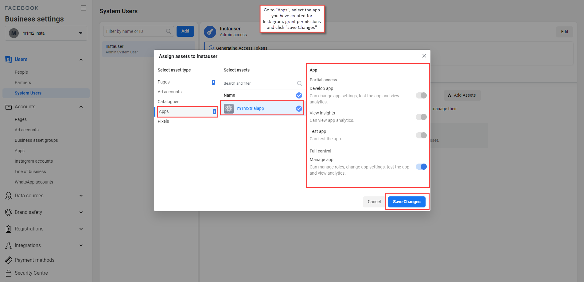
Task: Toggle the Test app permission
Action: click(421, 135)
